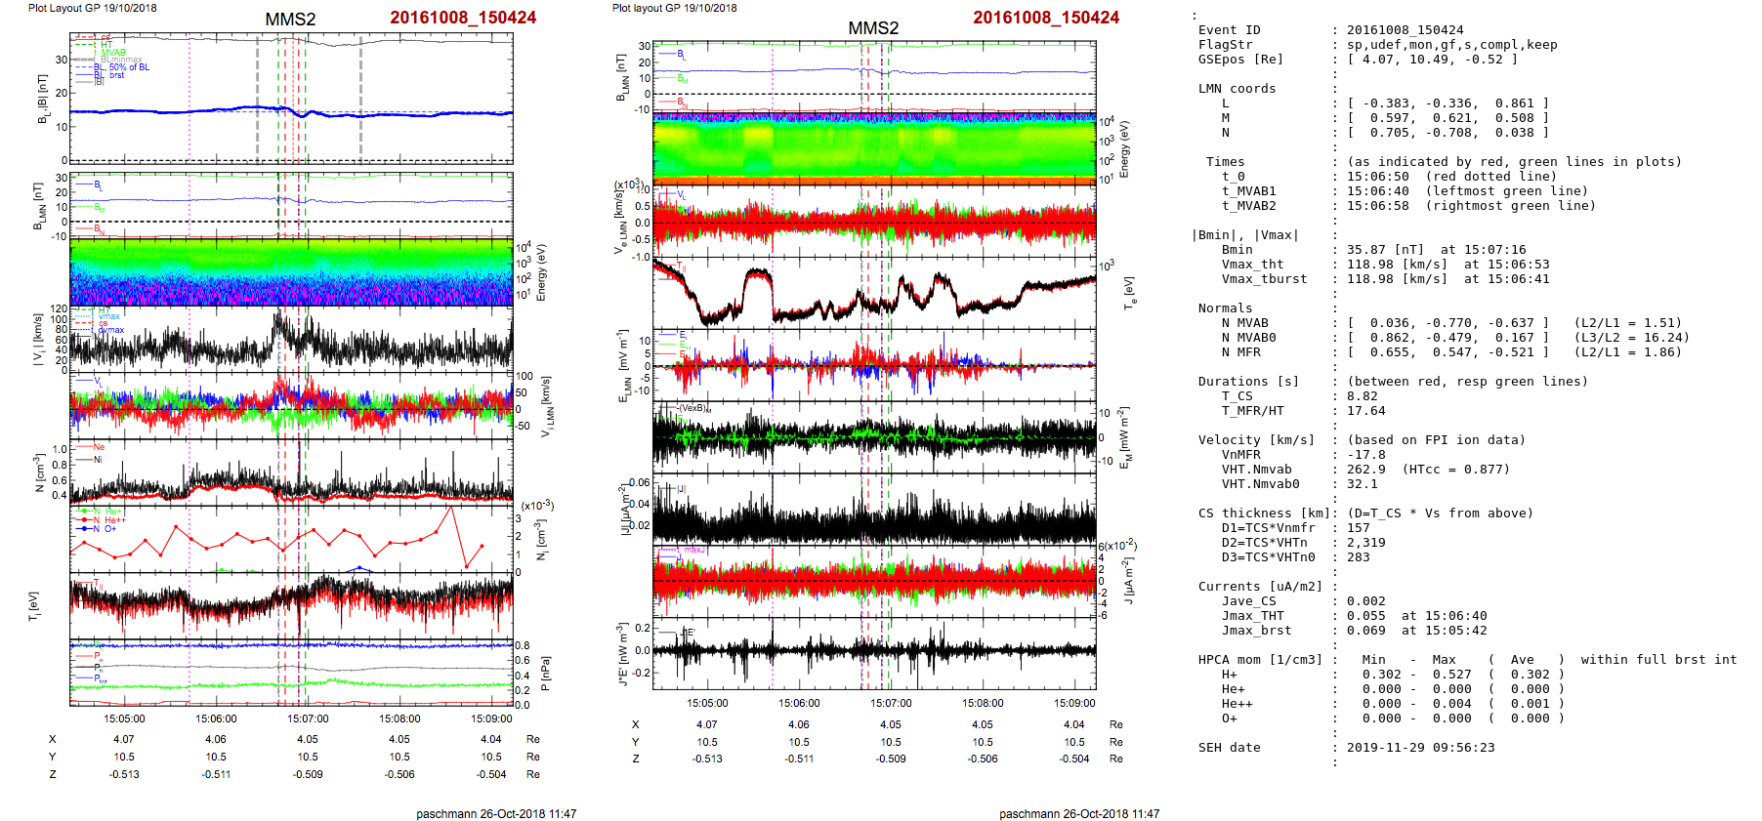Click the HPCA mom [1/cm3] heading

[x=1259, y=660]
